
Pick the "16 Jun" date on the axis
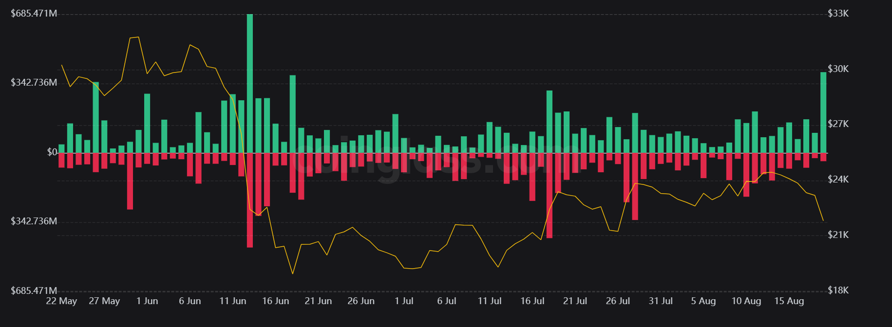pos(275,301)
